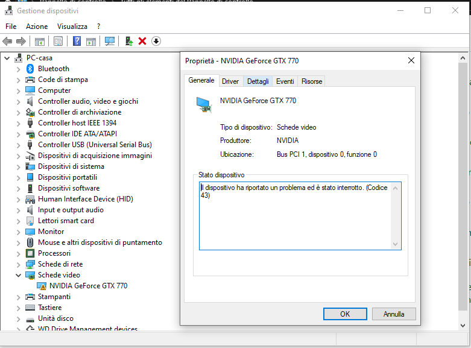Viewport: 471px width, 348px height.
Task: Select Dispositivi portatili in the tree
Action: click(68, 177)
